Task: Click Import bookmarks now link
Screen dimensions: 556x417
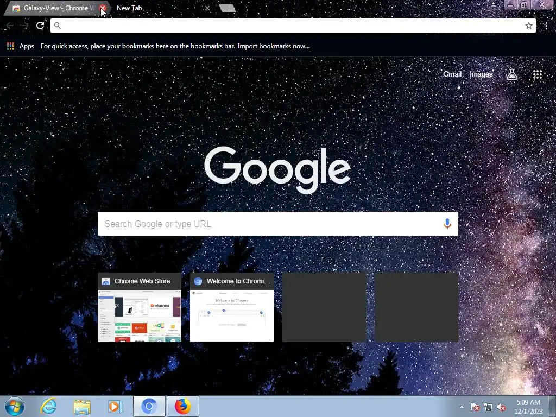Action: coord(274,46)
